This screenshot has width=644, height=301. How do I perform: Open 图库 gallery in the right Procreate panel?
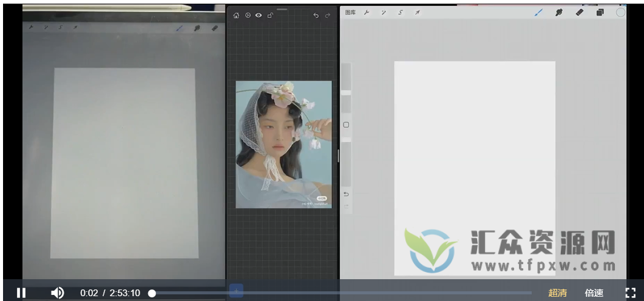pos(350,13)
